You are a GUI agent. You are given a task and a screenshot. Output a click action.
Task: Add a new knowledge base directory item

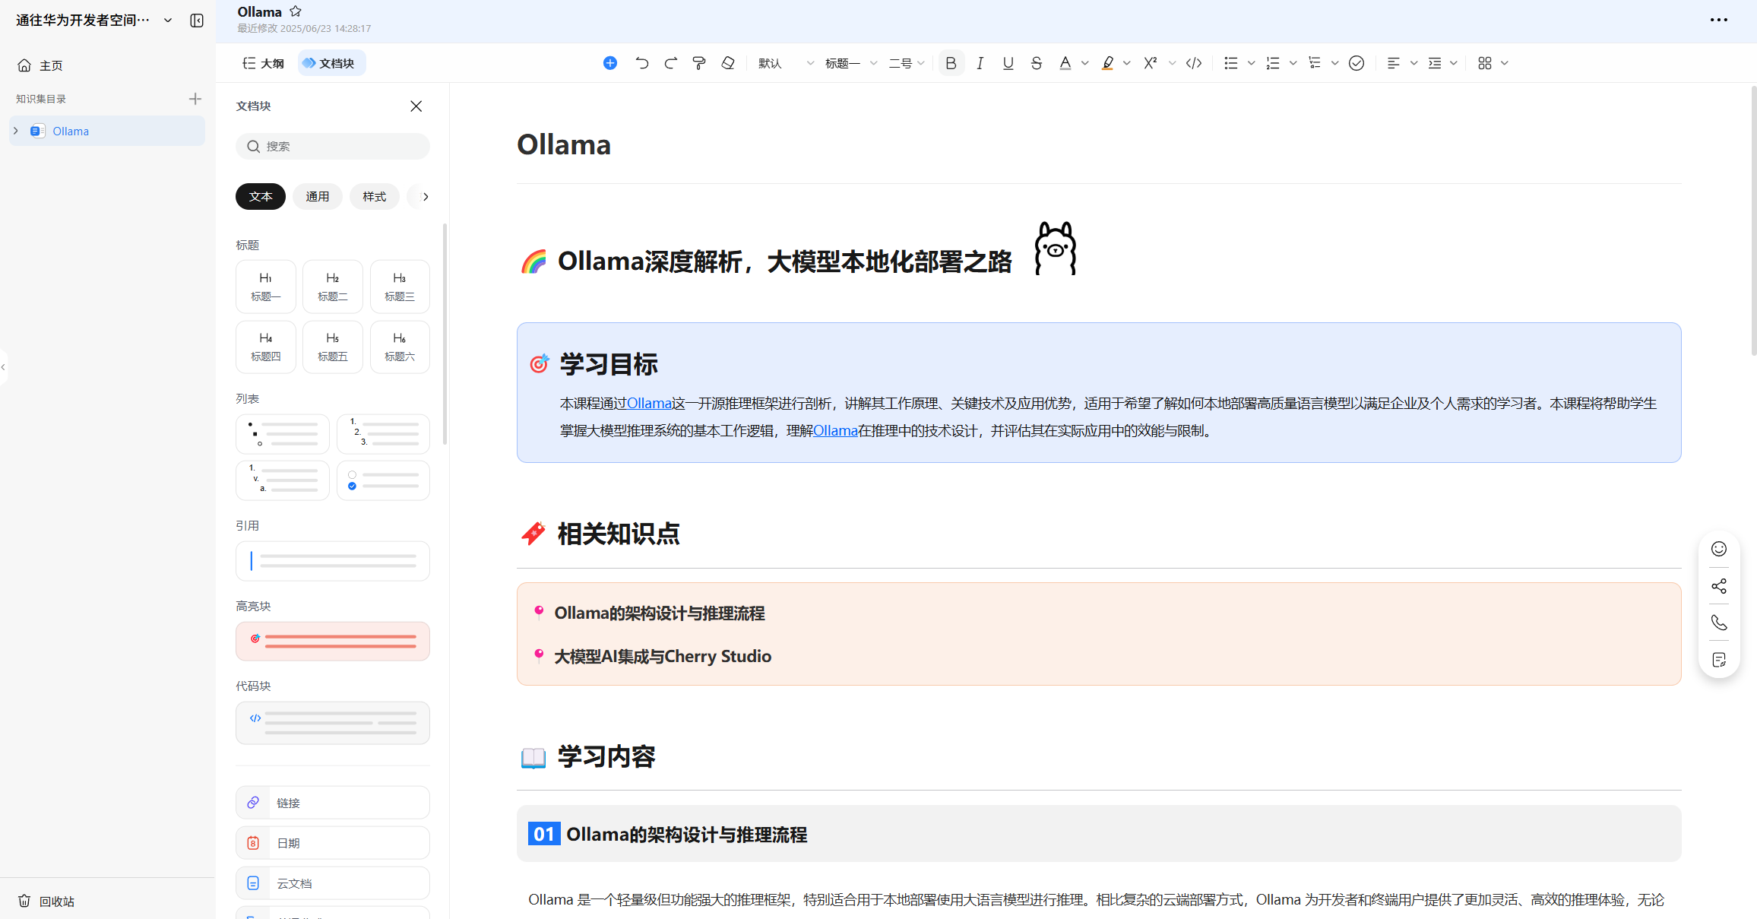tap(195, 99)
